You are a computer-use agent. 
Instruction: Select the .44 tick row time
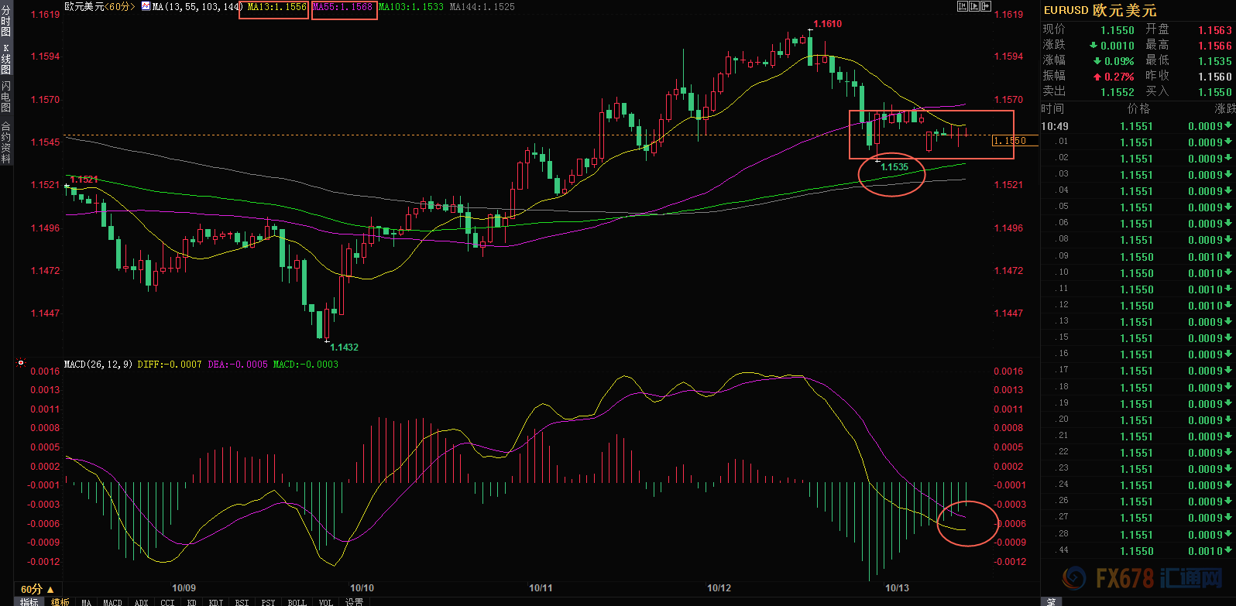click(x=1063, y=550)
